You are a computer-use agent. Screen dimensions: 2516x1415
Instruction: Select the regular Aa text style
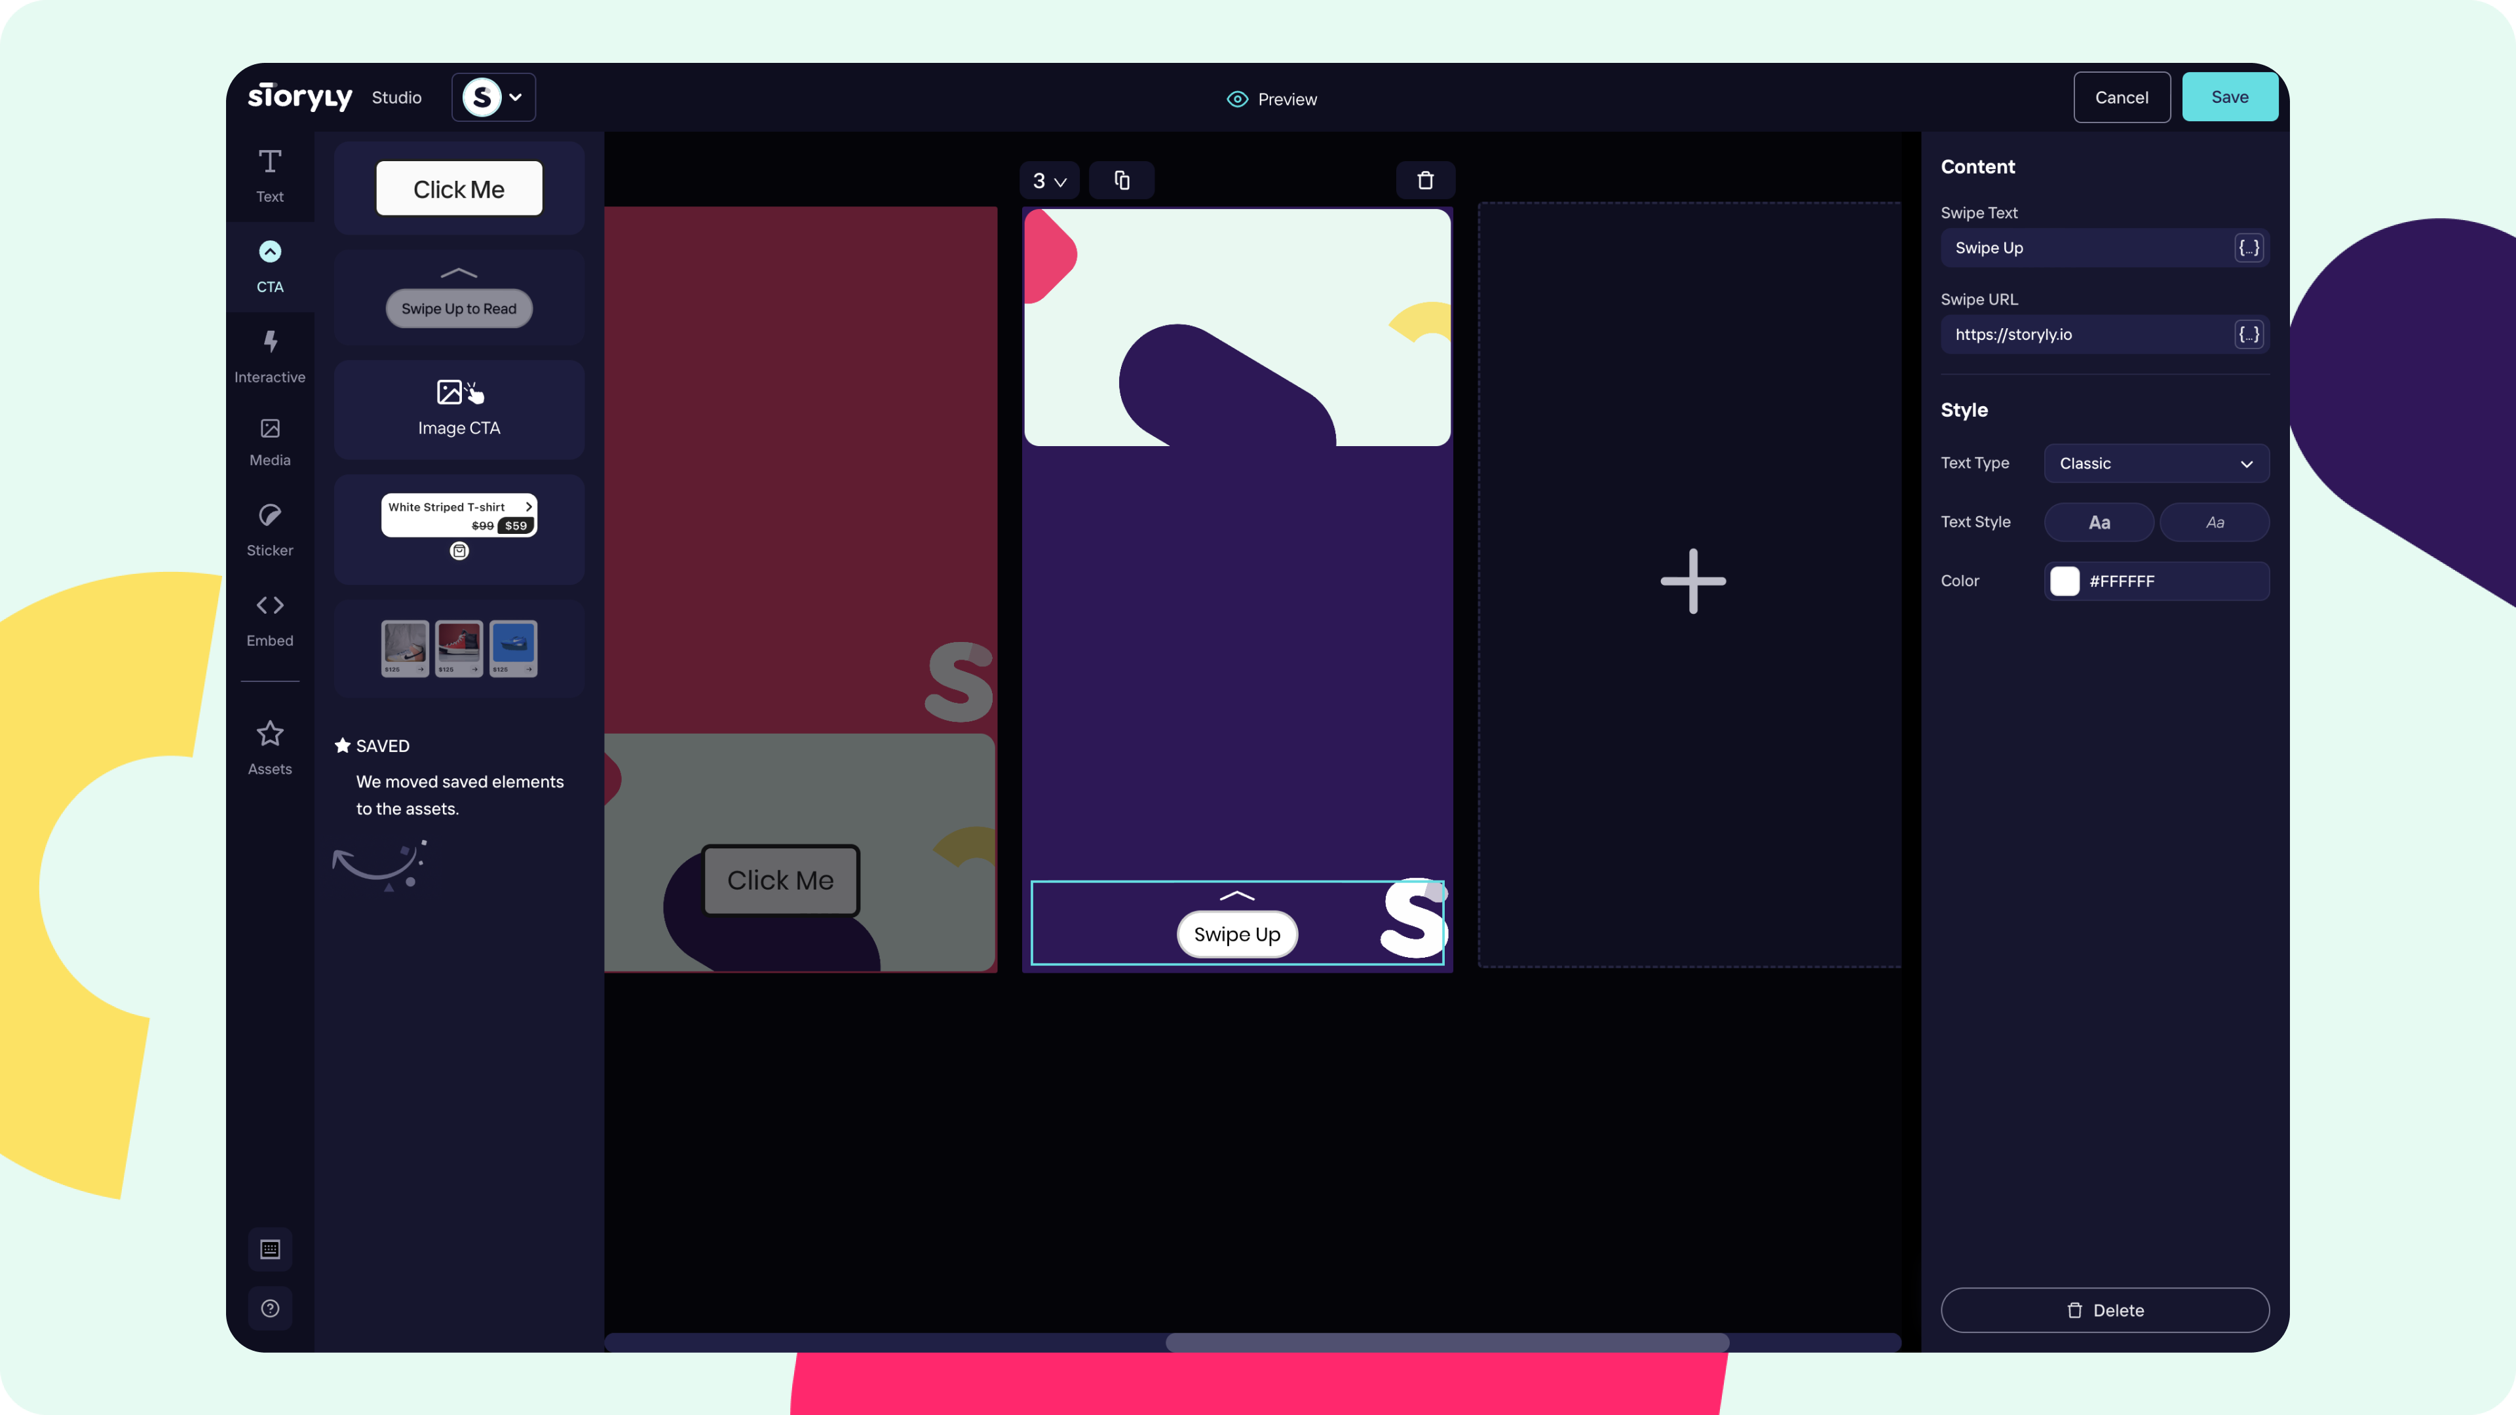tap(2099, 523)
